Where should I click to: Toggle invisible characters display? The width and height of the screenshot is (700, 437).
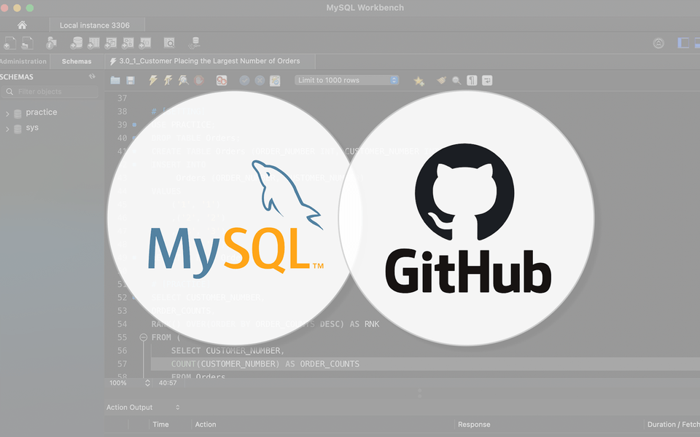coord(472,80)
